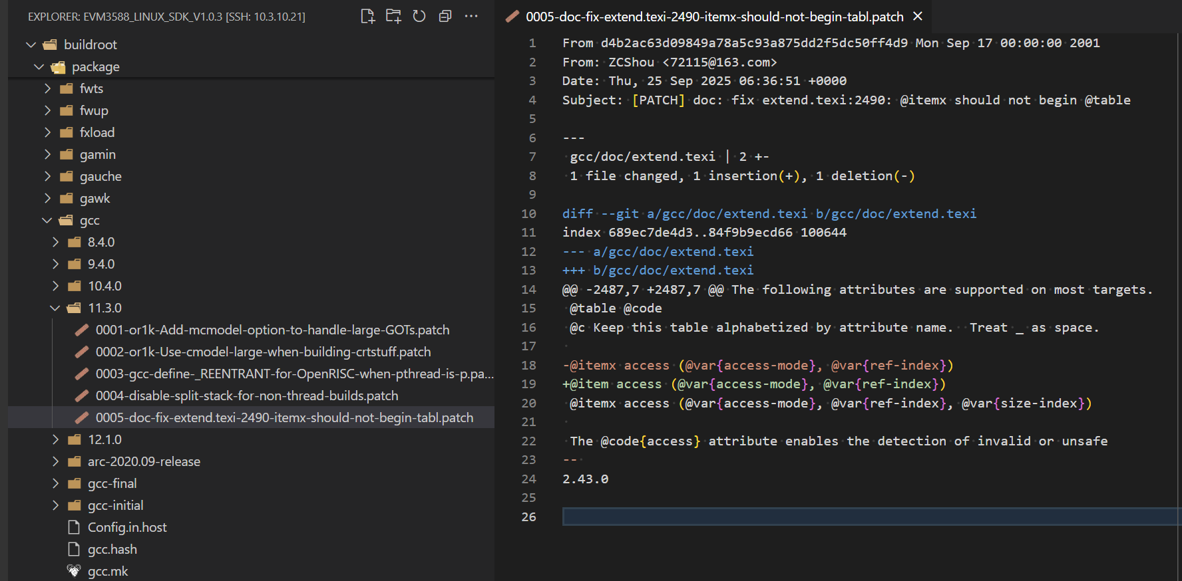Open 0001-or1k-Add-mcmodel-option patch file

coord(272,330)
